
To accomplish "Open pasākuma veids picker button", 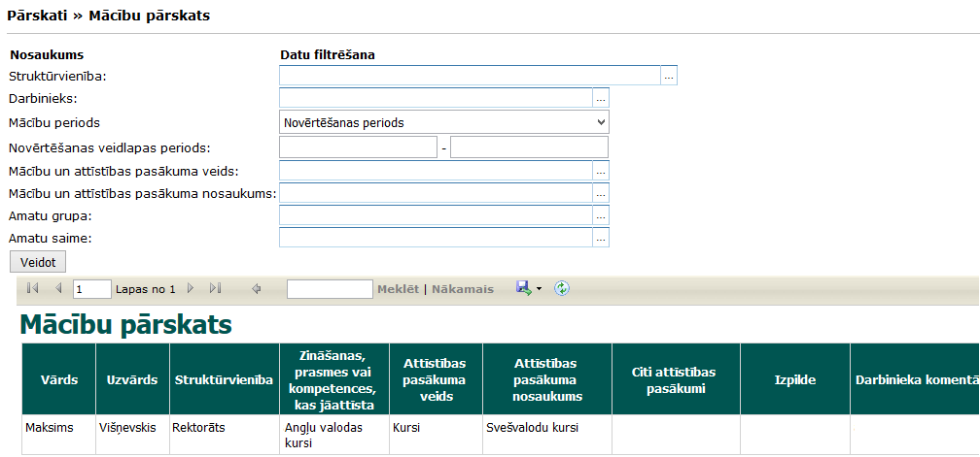I will (601, 171).
